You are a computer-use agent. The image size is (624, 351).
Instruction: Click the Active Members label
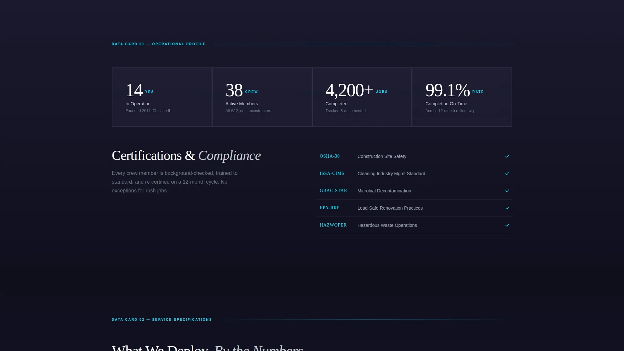point(241,104)
